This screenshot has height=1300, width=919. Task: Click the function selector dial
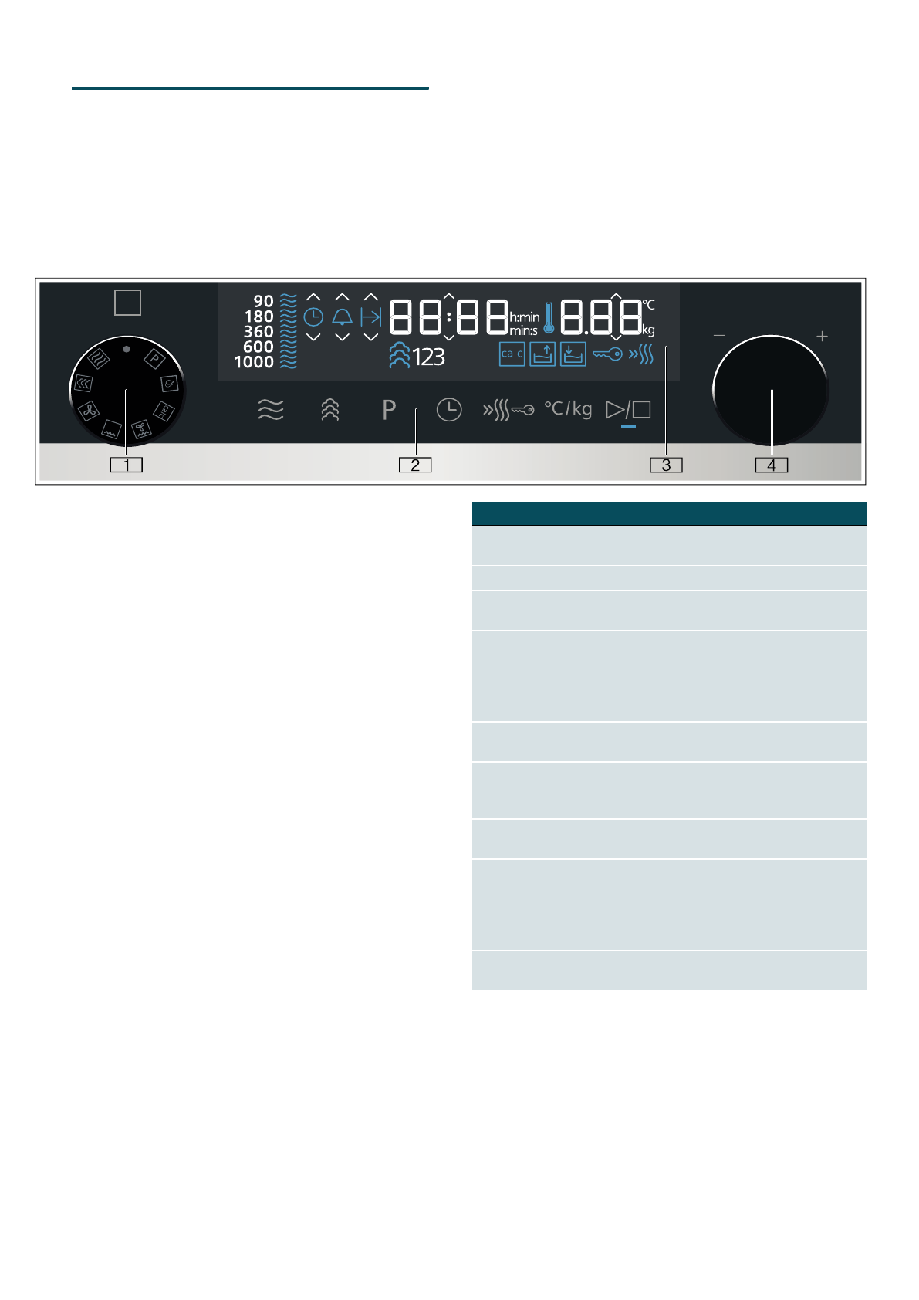tap(127, 391)
